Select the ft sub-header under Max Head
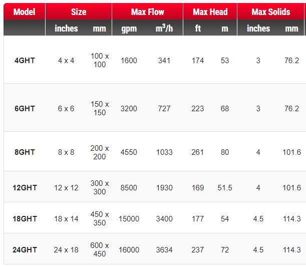 pyautogui.click(x=198, y=29)
